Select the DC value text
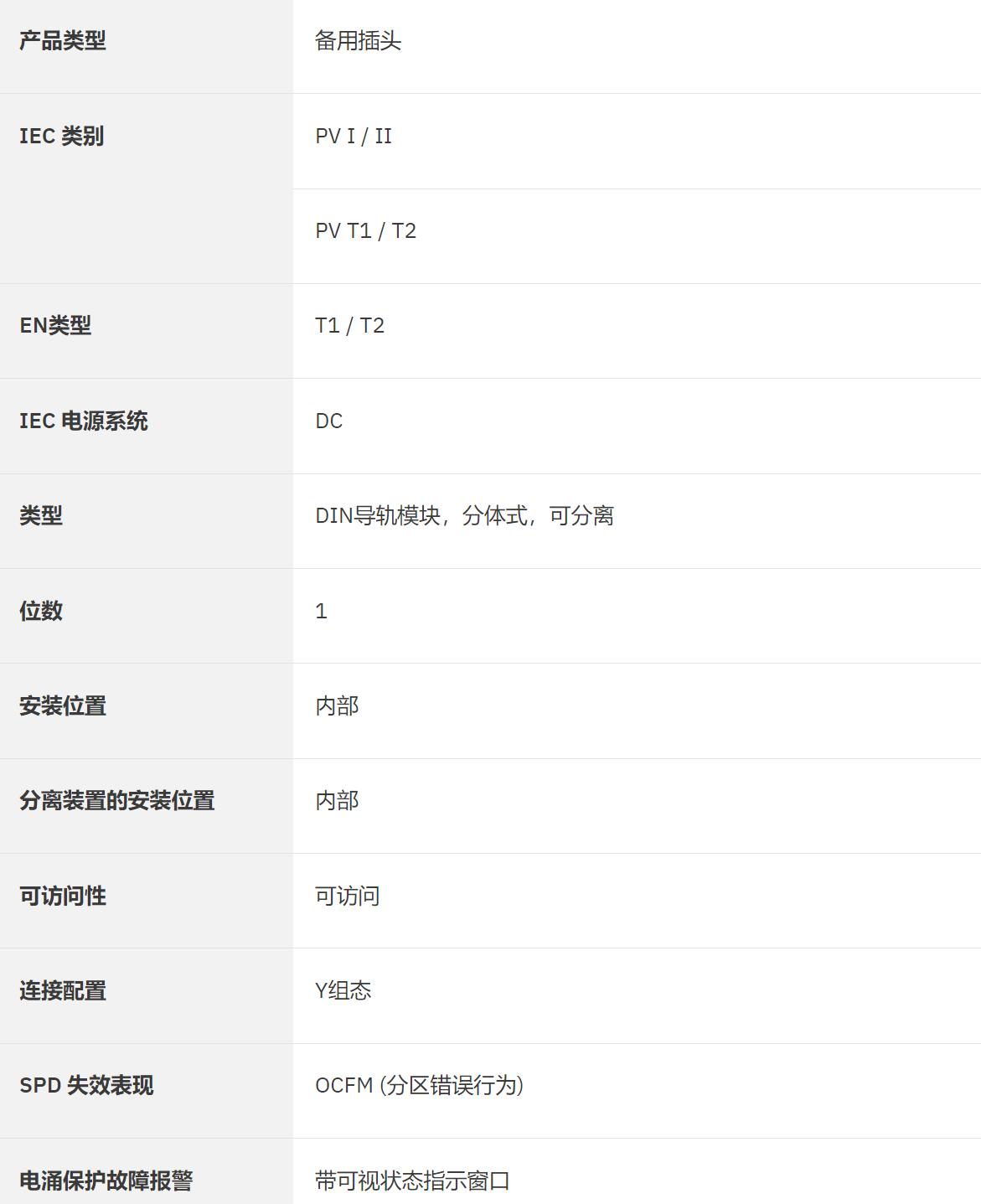This screenshot has height=1204, width=981. [x=328, y=421]
